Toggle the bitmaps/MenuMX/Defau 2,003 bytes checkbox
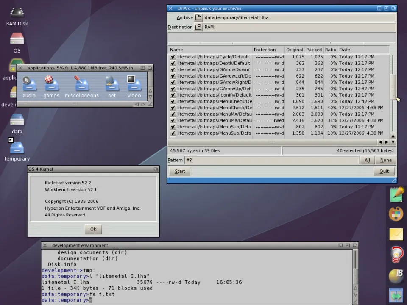This screenshot has height=305, width=407. click(173, 114)
